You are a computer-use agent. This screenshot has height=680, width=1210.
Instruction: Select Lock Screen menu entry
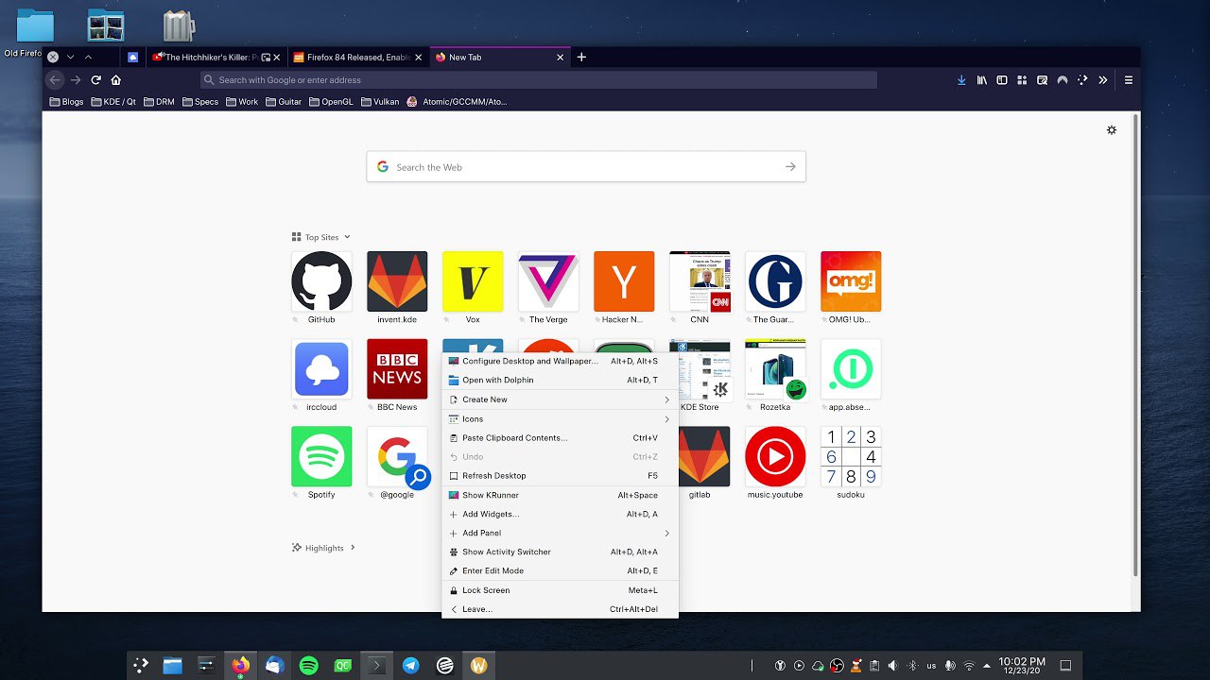click(560, 590)
